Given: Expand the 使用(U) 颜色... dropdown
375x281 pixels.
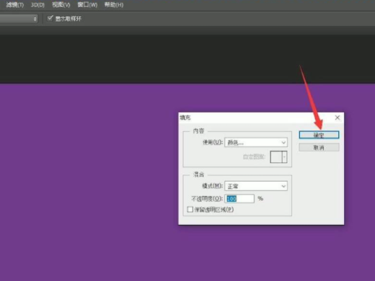Looking at the screenshot, I should 256,143.
